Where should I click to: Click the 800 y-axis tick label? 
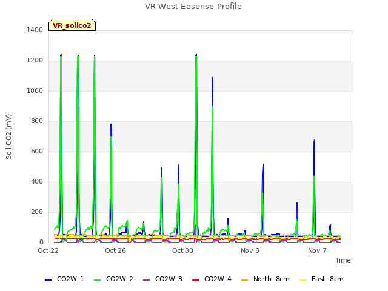click(x=37, y=121)
